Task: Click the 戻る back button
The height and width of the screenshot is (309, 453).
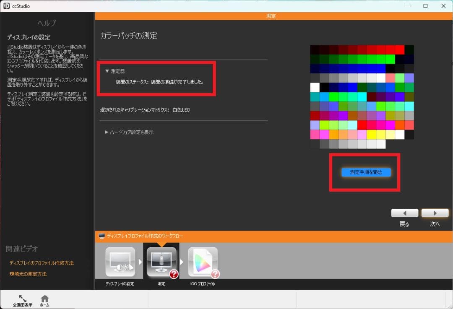Action: point(404,213)
